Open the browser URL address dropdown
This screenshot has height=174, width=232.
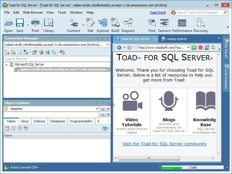pyautogui.click(x=188, y=48)
